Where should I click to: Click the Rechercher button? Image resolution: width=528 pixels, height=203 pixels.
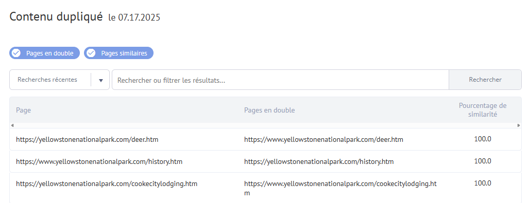[x=485, y=80]
